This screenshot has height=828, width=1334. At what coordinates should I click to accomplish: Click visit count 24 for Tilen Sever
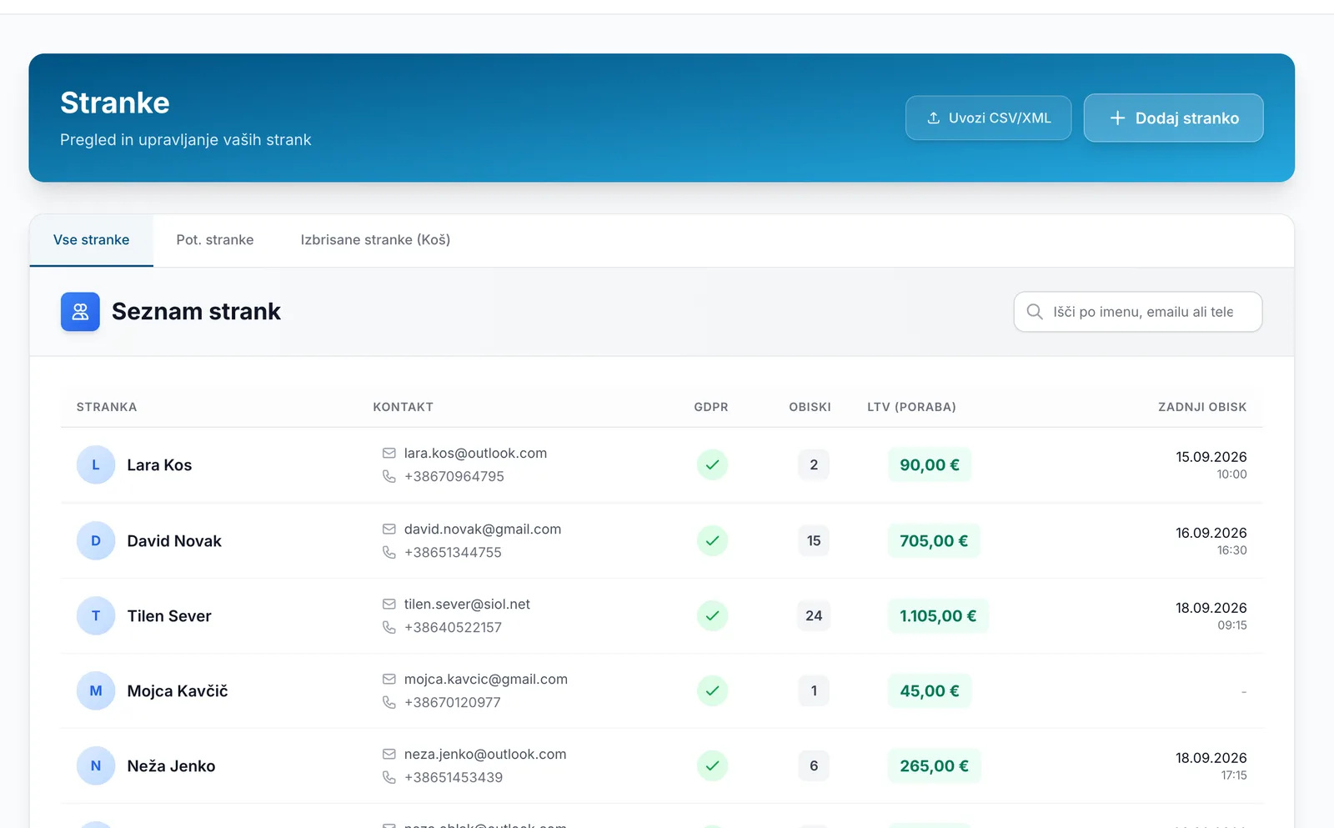coord(814,615)
